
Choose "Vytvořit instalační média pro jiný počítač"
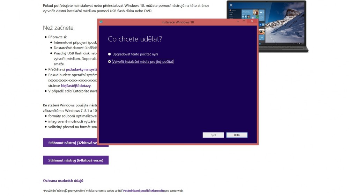tap(110, 62)
